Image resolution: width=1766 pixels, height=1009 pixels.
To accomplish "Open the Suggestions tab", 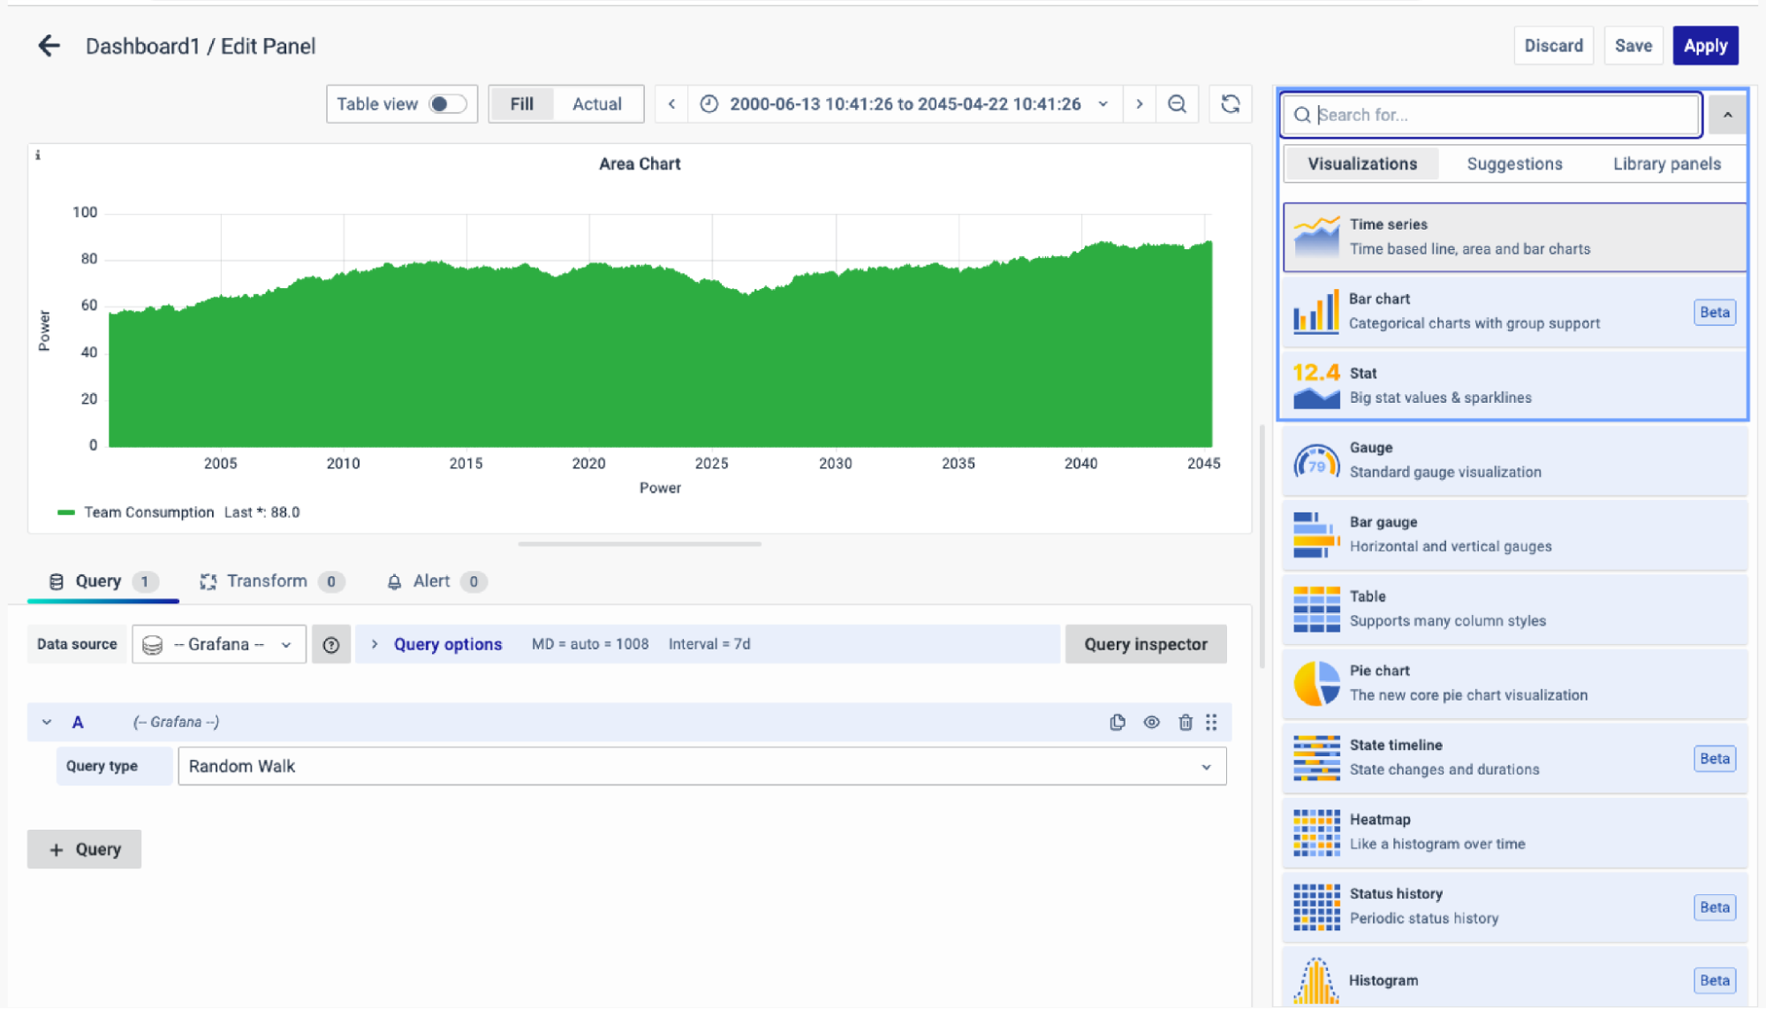I will 1514,163.
